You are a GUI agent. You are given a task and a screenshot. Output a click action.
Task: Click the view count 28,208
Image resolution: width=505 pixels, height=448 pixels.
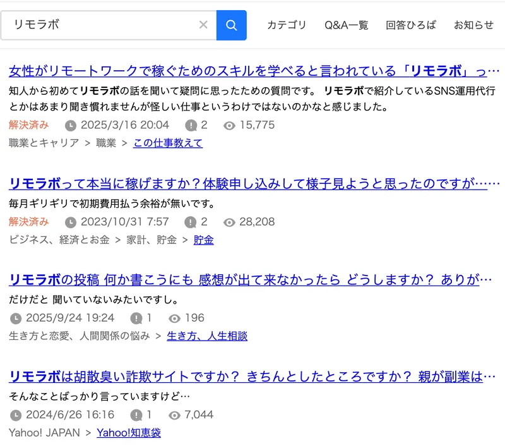(257, 221)
